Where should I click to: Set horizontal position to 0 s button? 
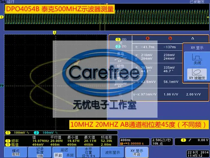coord(88,152)
